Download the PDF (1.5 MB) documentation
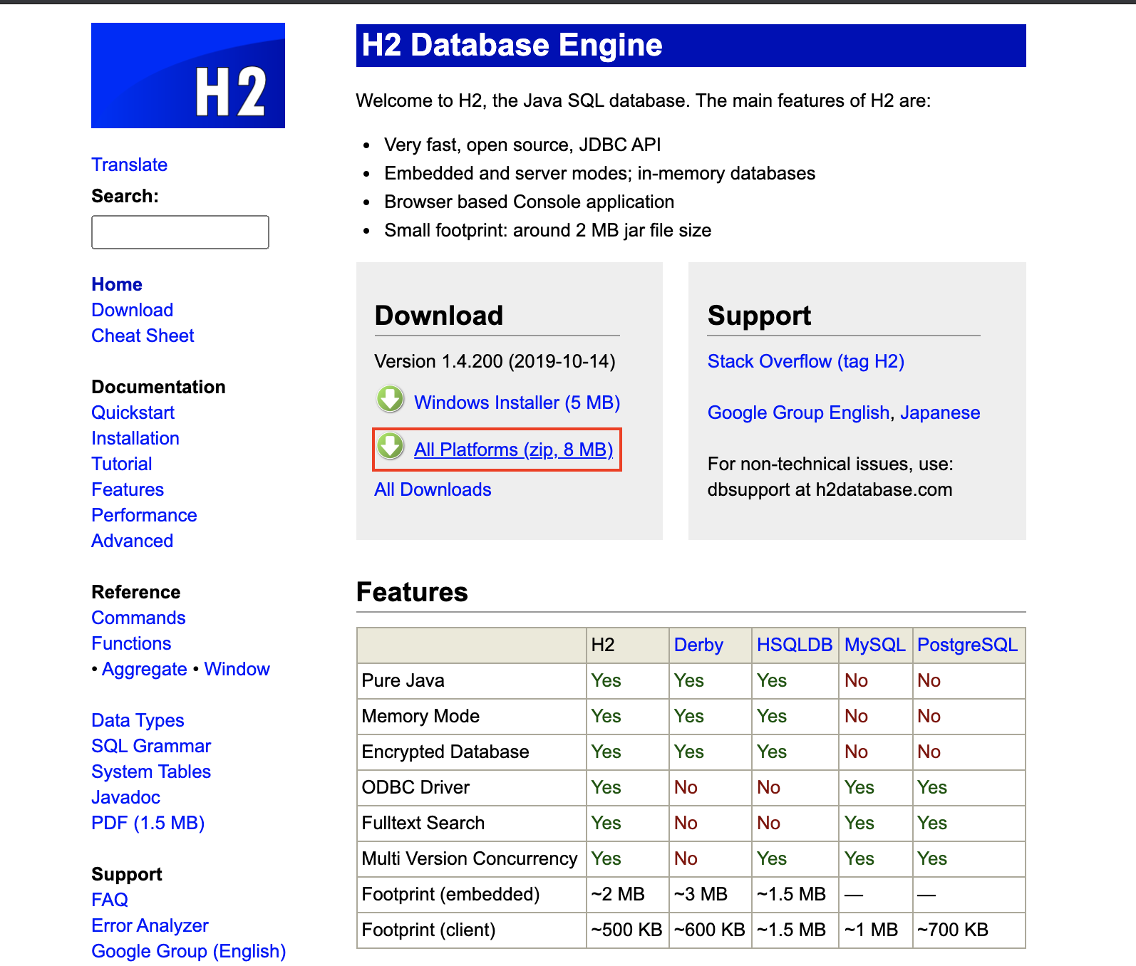 pos(148,823)
